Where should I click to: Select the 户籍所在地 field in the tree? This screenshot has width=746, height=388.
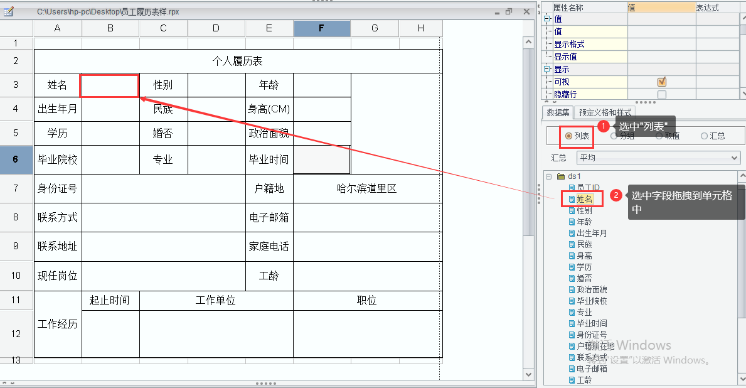596,346
